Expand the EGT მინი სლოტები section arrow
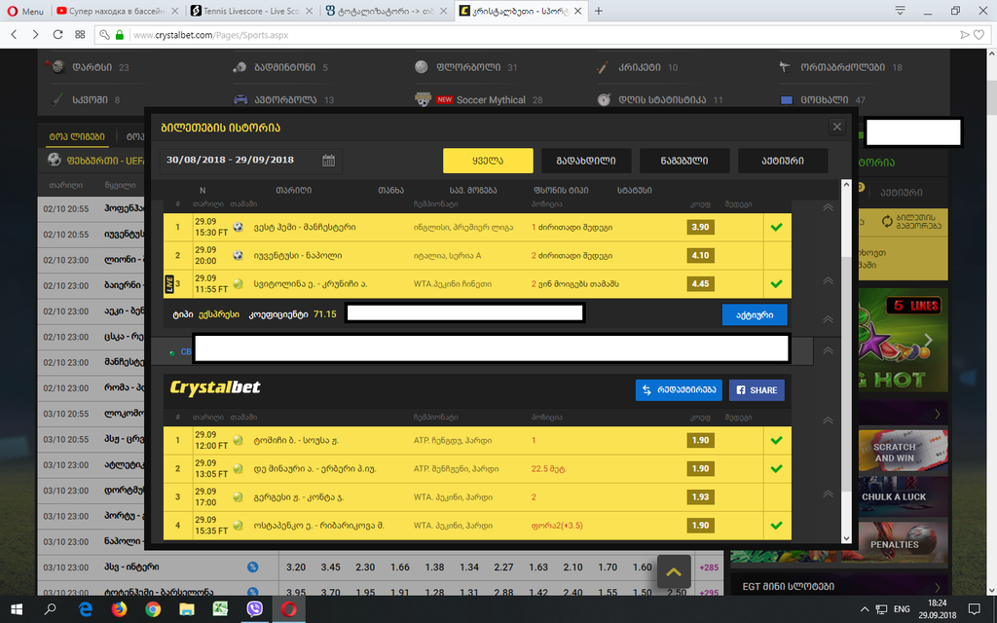The height and width of the screenshot is (623, 997). coord(938,587)
